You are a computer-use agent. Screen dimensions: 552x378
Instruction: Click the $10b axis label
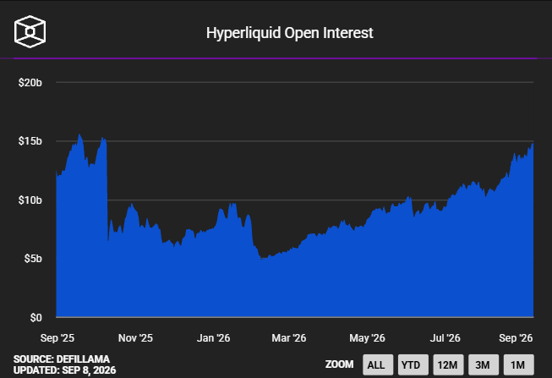coord(30,200)
